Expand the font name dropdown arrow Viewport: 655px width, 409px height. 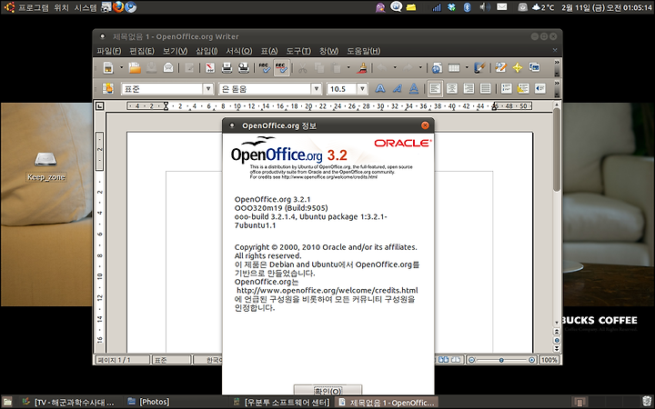[x=317, y=89]
